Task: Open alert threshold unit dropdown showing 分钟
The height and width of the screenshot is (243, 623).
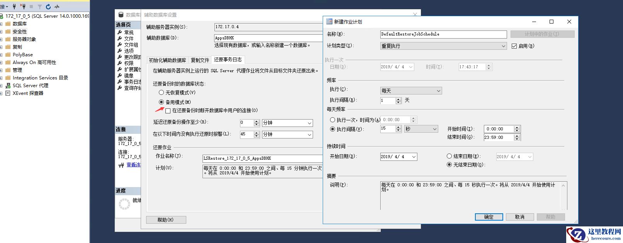Action: [x=287, y=135]
